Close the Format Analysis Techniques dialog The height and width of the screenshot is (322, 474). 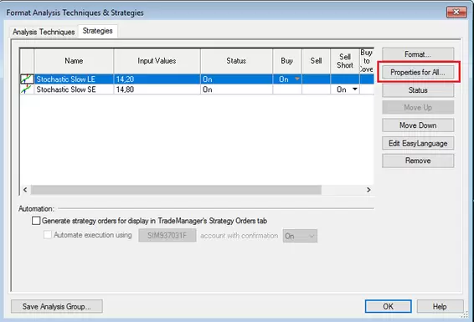(x=456, y=12)
